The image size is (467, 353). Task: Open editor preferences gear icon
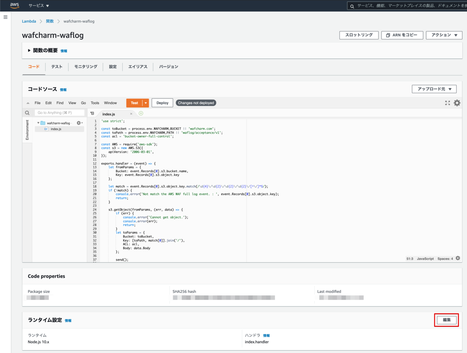point(457,103)
